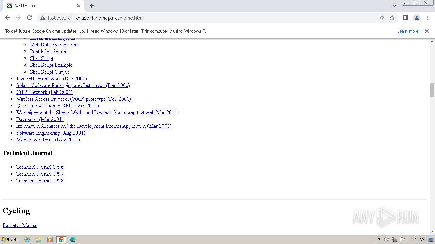Open a new browser tab
435x244 pixels.
pyautogui.click(x=92, y=6)
